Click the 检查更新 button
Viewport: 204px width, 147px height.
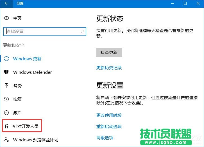109,52
